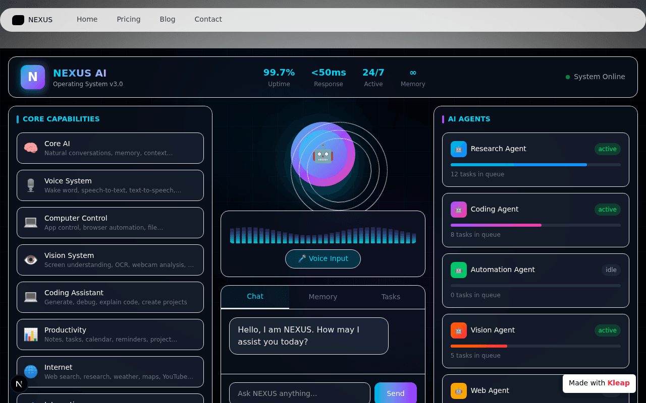Click the Research Agent progress bar
Screen dimensions: 646x403
535,165
